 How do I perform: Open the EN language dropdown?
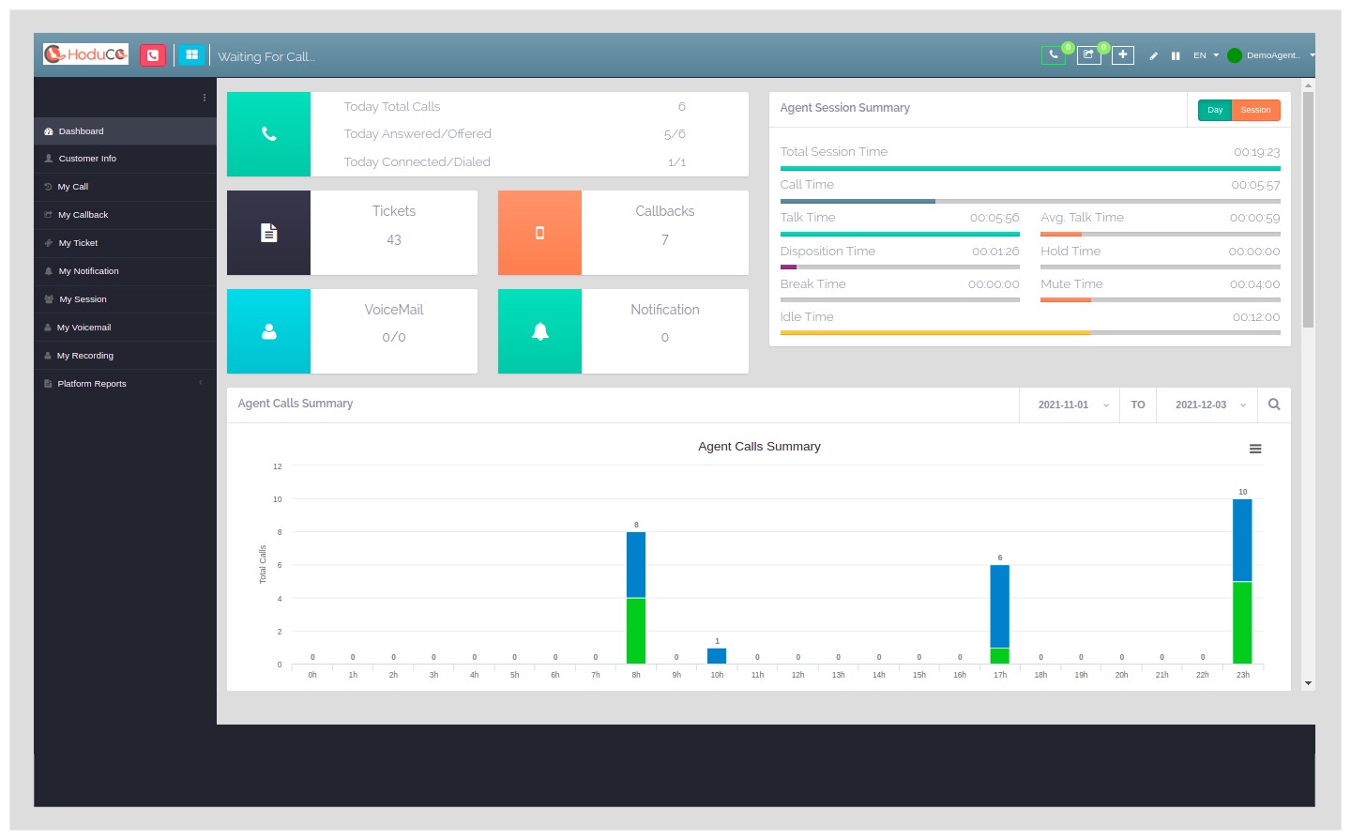1204,55
